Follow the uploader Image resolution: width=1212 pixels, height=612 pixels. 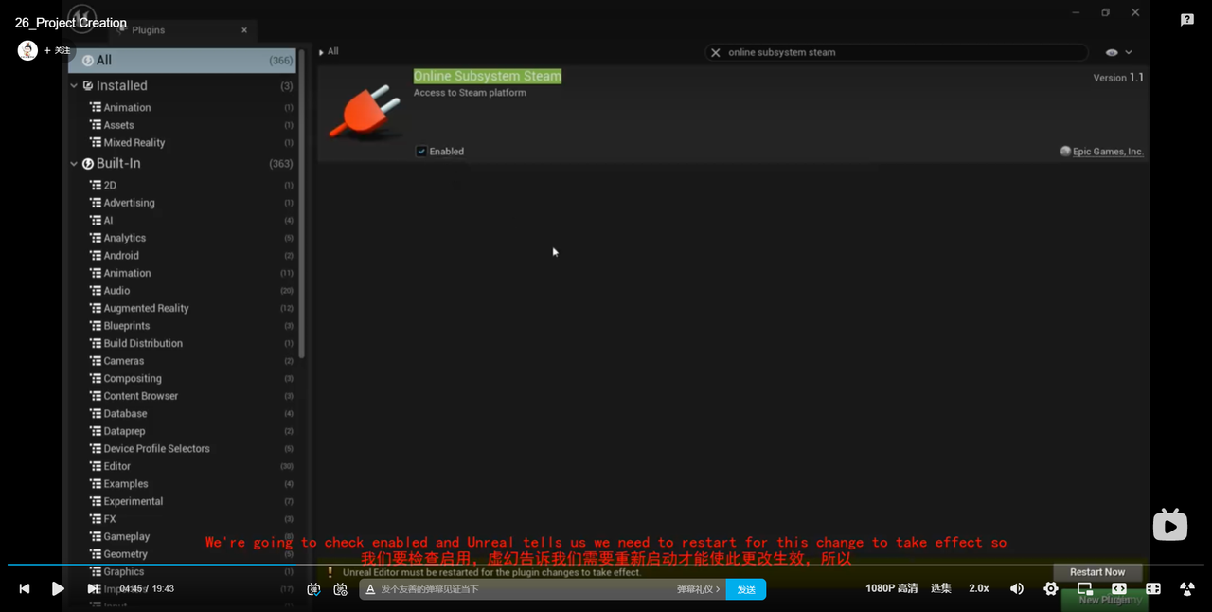coord(57,50)
